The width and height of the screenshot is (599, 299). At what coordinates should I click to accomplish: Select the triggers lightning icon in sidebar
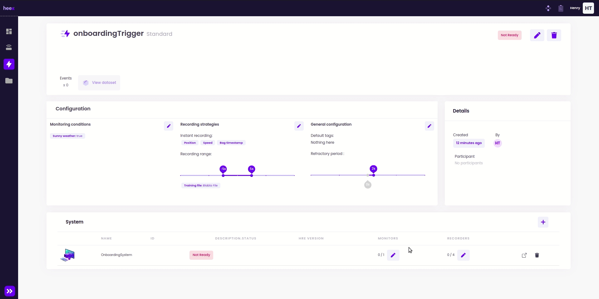[9, 64]
